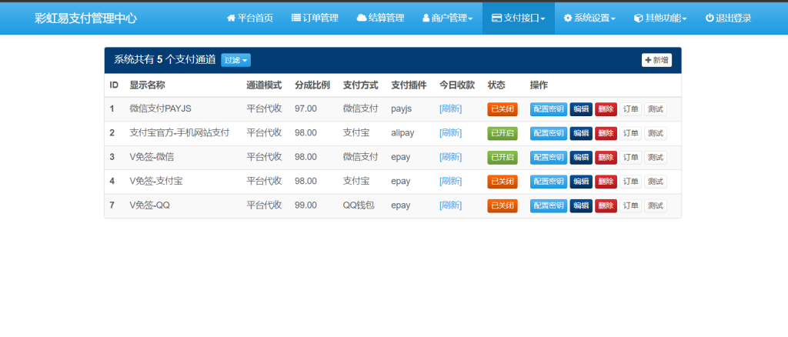Click 配置密钥 for 微信支付PAYJS row
The image size is (788, 337).
click(x=548, y=109)
